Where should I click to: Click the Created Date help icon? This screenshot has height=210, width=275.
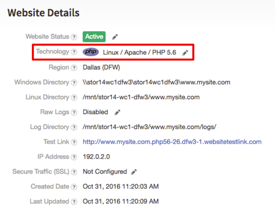74,187
